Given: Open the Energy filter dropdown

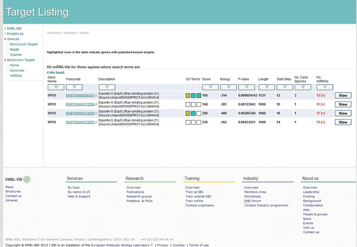Looking at the screenshot, I should click(x=229, y=87).
